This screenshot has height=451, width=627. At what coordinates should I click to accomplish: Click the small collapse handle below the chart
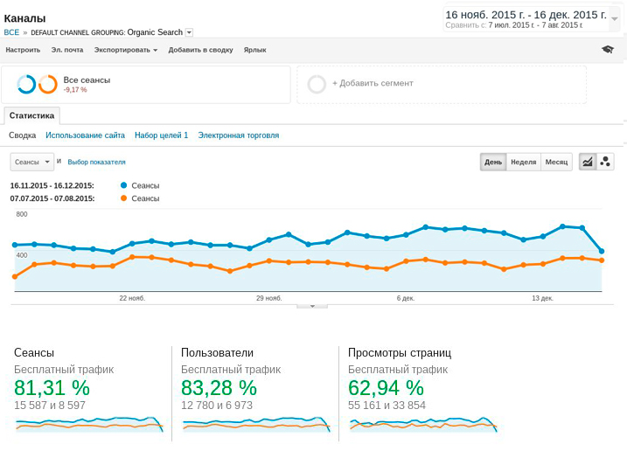(312, 306)
